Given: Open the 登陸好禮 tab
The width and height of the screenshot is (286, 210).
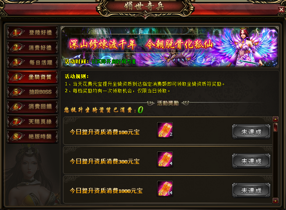Looking at the screenshot, I should (32, 33).
